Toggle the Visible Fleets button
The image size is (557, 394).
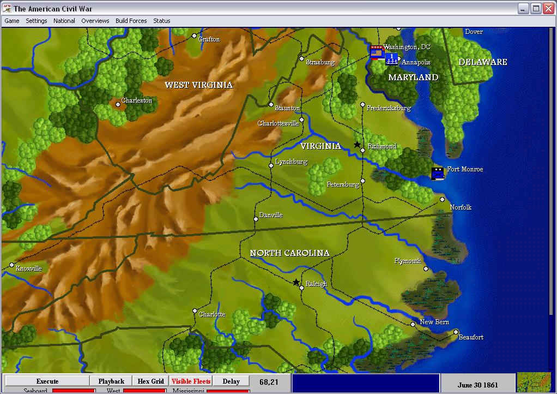pyautogui.click(x=191, y=381)
